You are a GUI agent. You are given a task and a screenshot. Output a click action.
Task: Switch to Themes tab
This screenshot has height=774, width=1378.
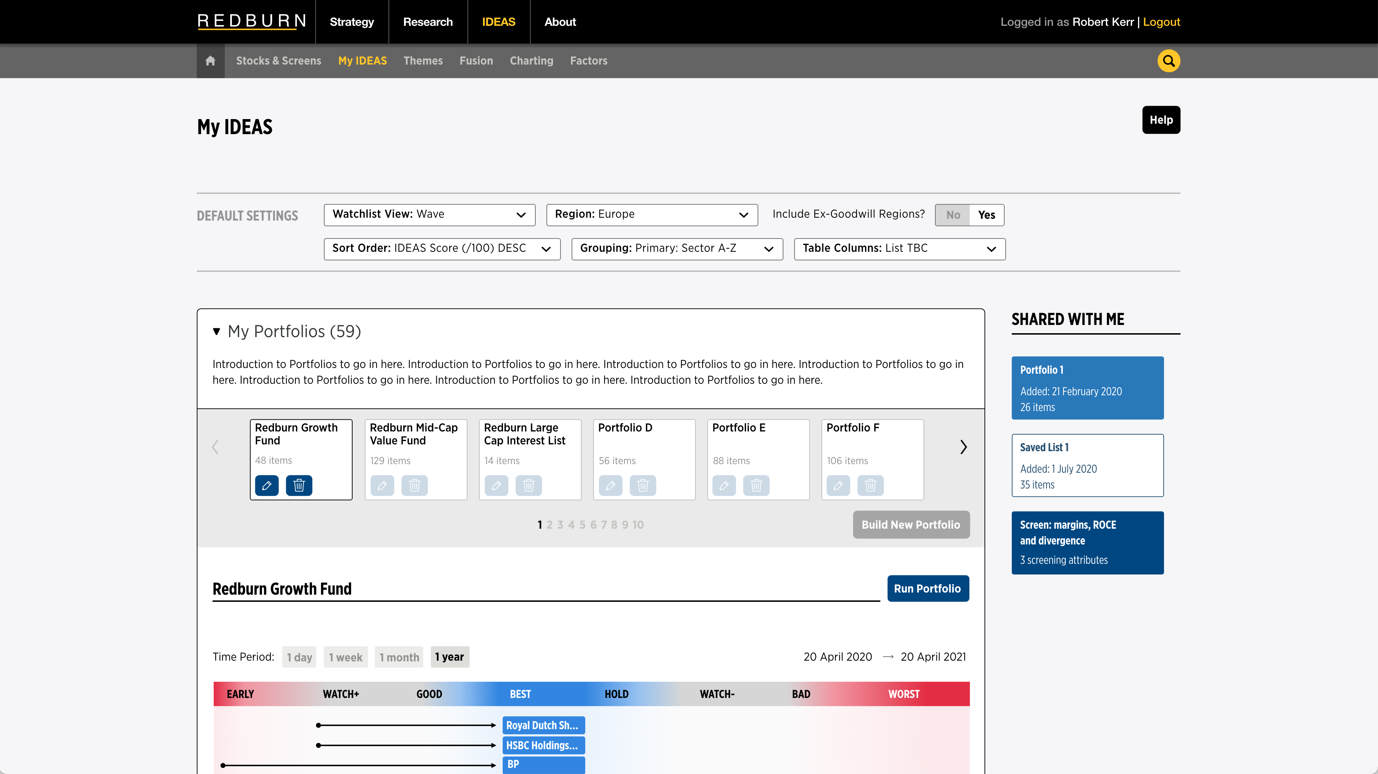click(423, 61)
